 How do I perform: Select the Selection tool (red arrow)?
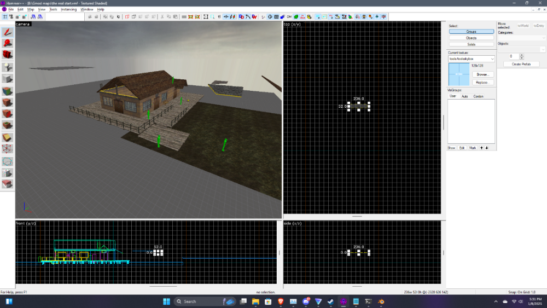click(7, 32)
